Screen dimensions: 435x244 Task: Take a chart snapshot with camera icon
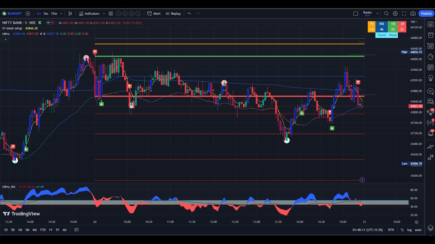413,14
